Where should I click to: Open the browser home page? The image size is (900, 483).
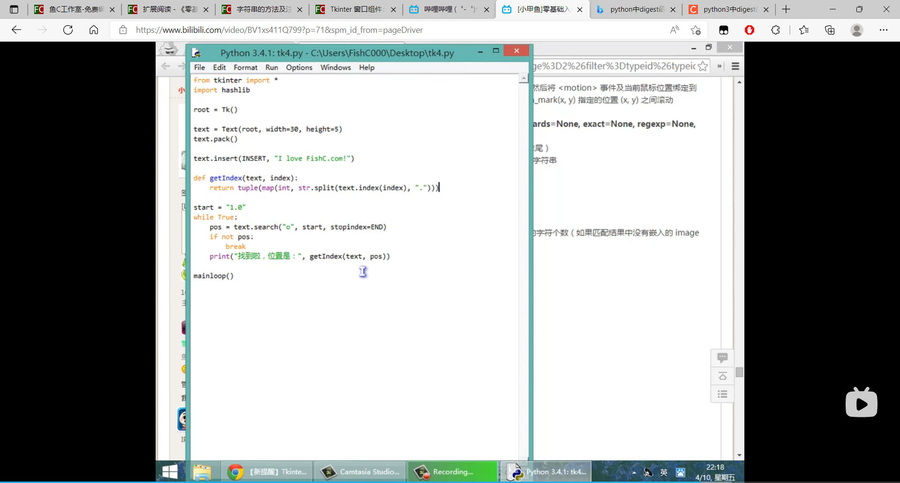94,30
